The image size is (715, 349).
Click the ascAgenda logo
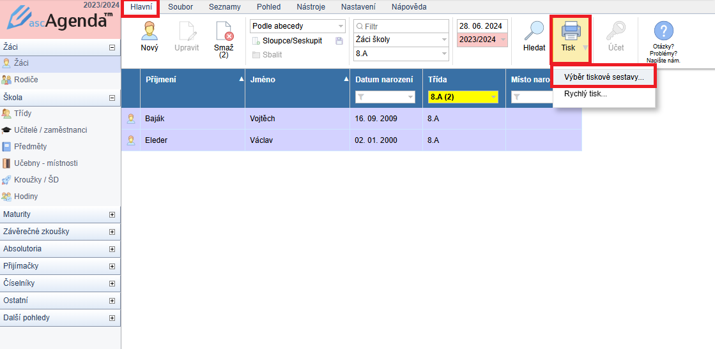click(x=60, y=20)
